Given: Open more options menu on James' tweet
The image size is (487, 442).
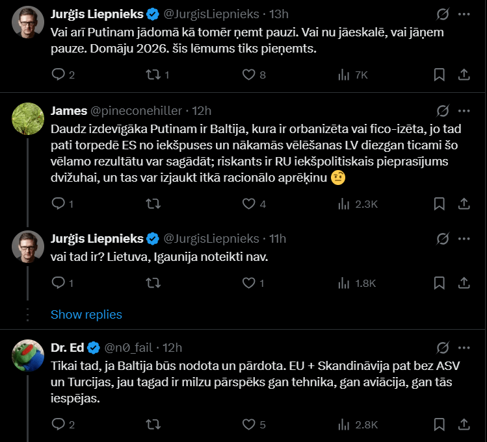Looking at the screenshot, I should pos(464,110).
